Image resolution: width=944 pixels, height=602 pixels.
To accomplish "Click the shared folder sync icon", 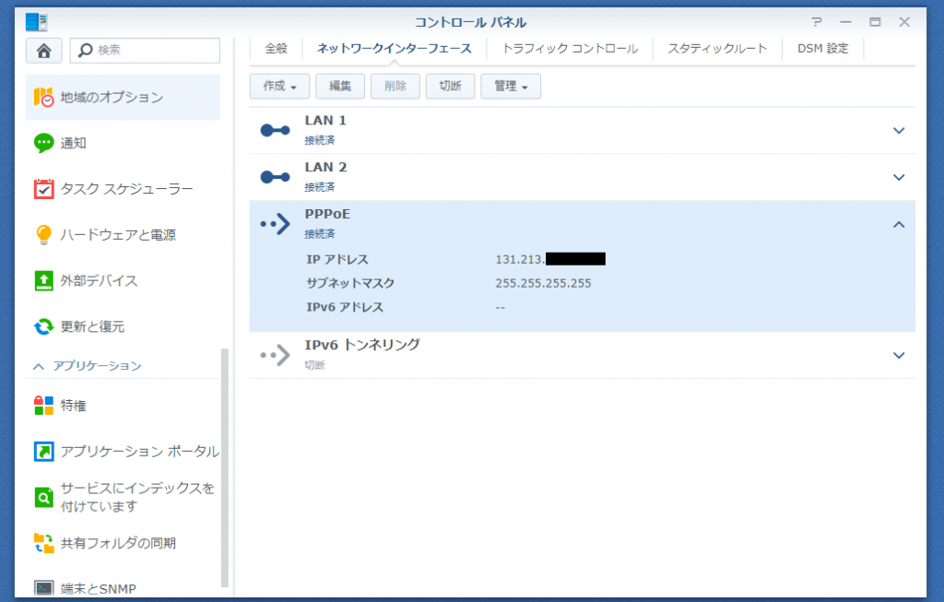I will [x=43, y=543].
